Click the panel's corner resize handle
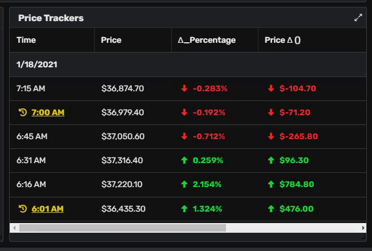This screenshot has width=372, height=251. pos(363,237)
